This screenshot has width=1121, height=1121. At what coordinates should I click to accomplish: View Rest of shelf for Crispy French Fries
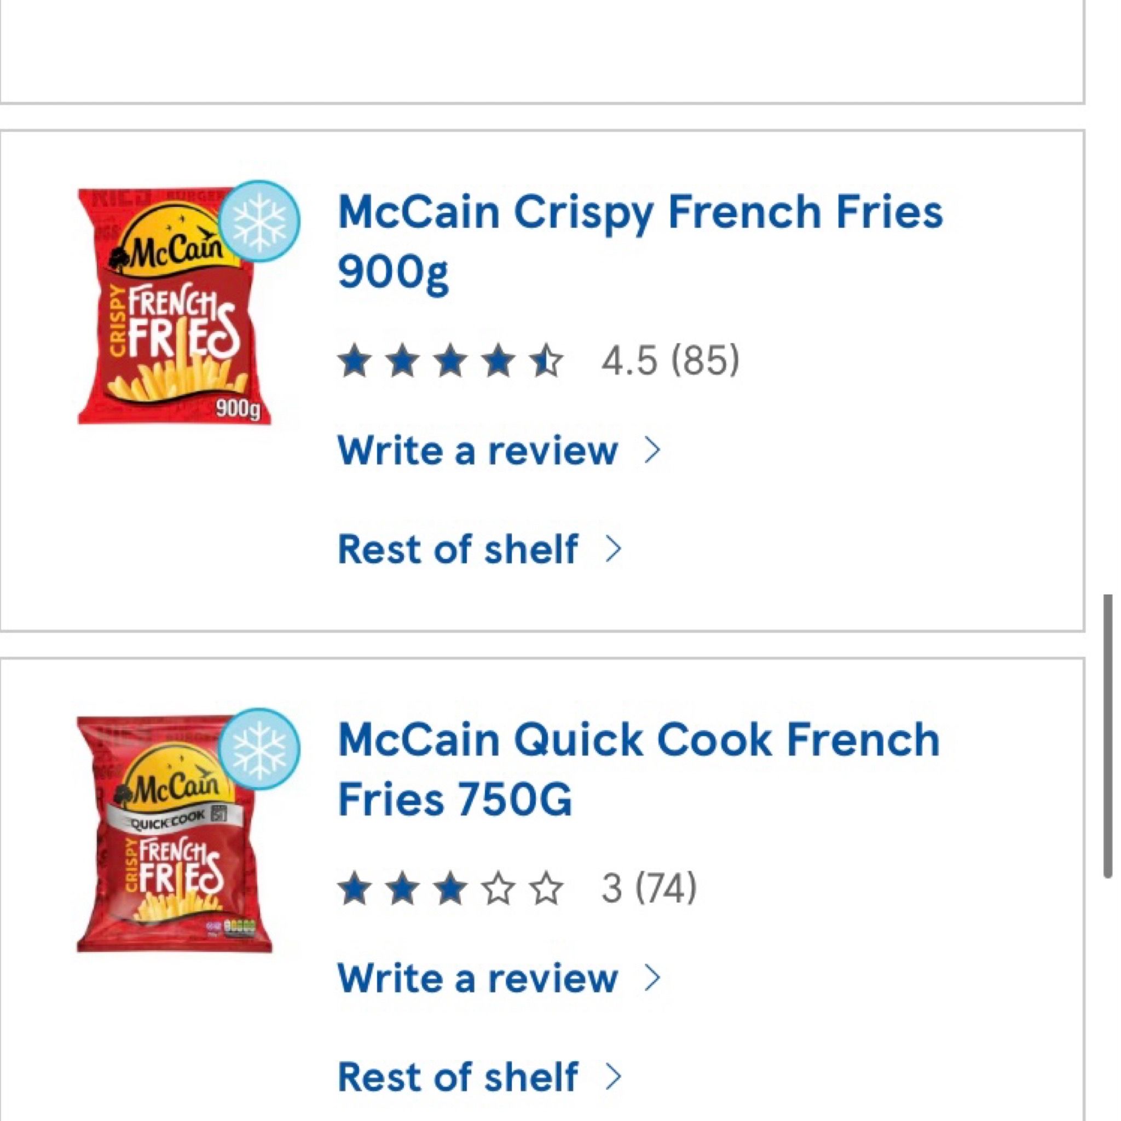458,549
